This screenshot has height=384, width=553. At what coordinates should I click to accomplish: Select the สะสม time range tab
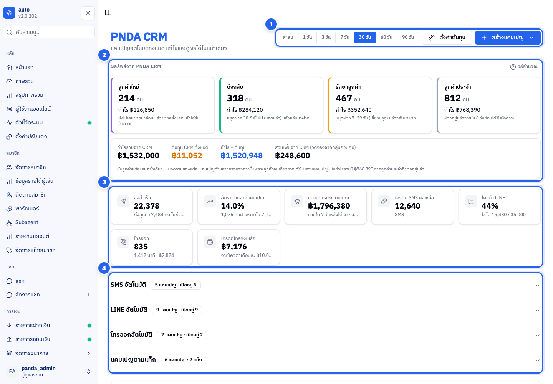tap(288, 37)
